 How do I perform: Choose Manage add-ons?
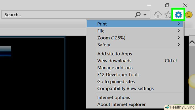[x=115, y=68]
